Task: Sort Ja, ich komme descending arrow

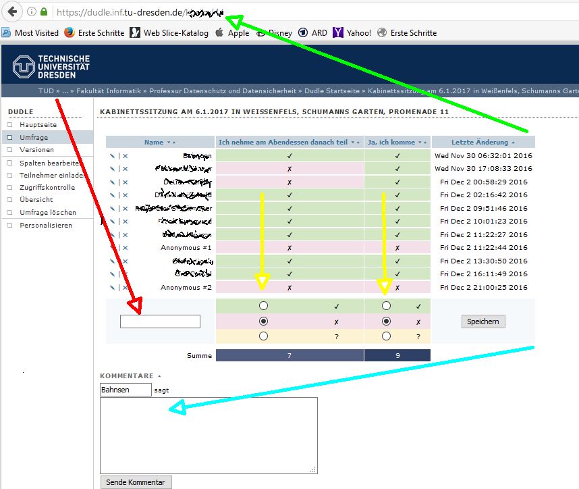Action: [420, 143]
